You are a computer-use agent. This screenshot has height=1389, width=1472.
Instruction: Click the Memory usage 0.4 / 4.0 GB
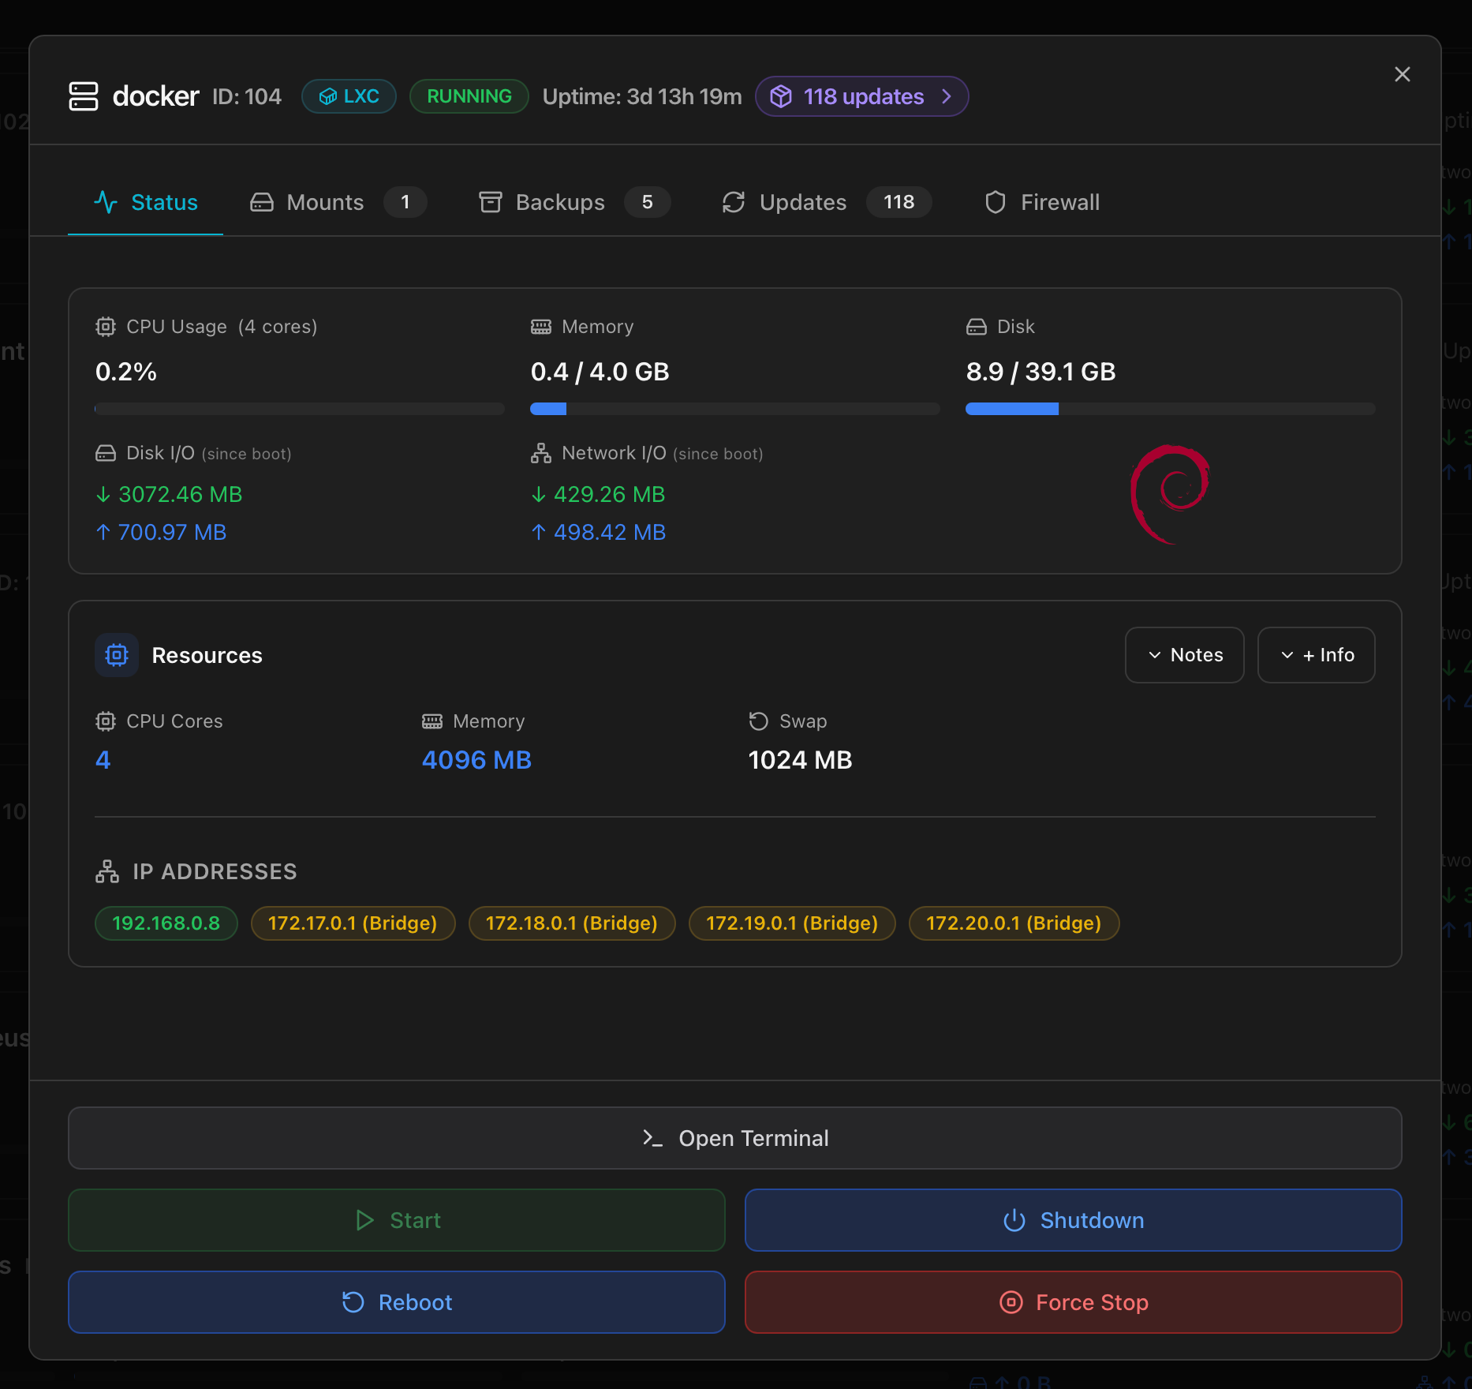coord(600,372)
